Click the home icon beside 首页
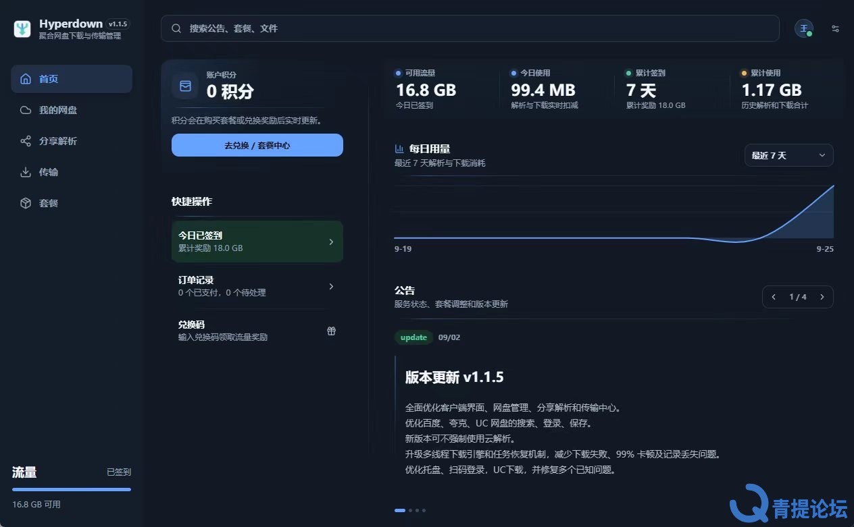The height and width of the screenshot is (527, 854). (26, 79)
